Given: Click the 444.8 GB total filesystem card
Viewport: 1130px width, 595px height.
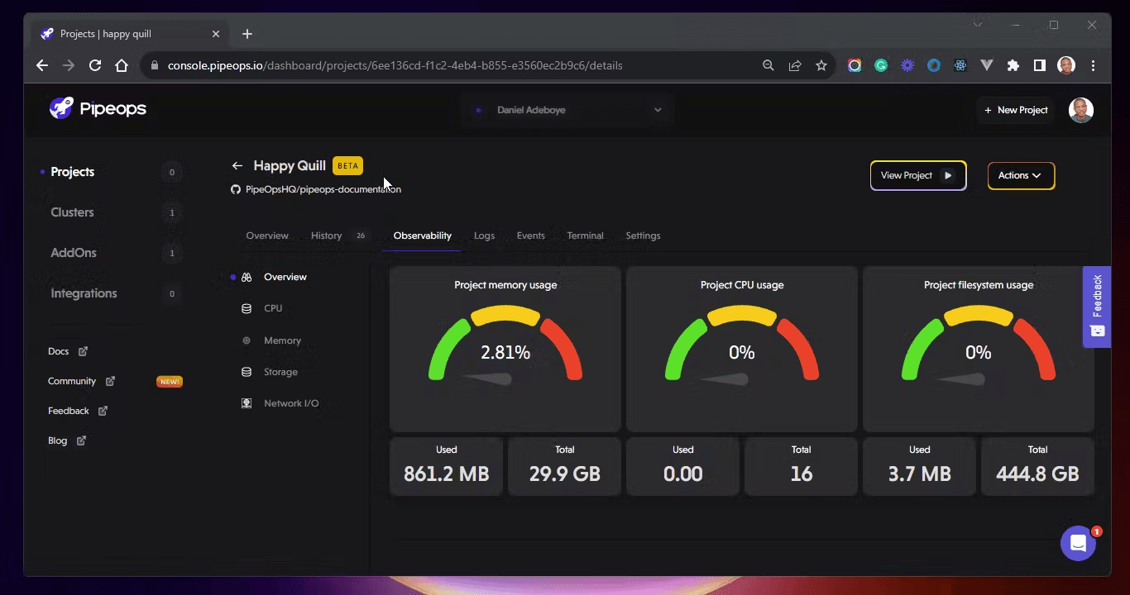Looking at the screenshot, I should click(x=1038, y=466).
